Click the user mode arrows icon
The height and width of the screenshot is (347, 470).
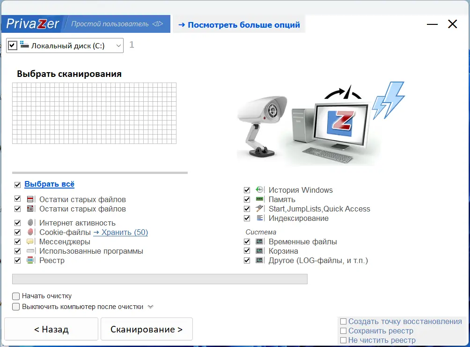[158, 24]
